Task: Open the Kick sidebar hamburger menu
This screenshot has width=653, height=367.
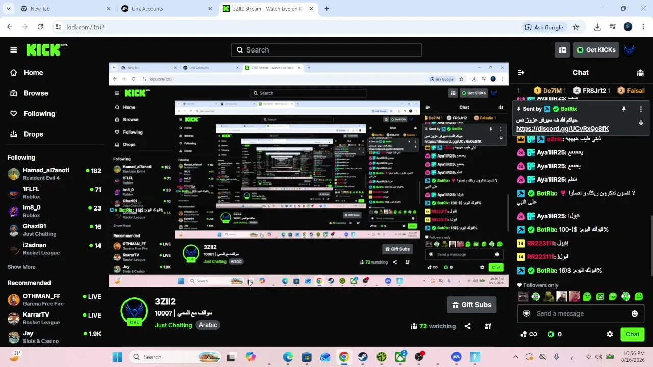Action: click(14, 50)
